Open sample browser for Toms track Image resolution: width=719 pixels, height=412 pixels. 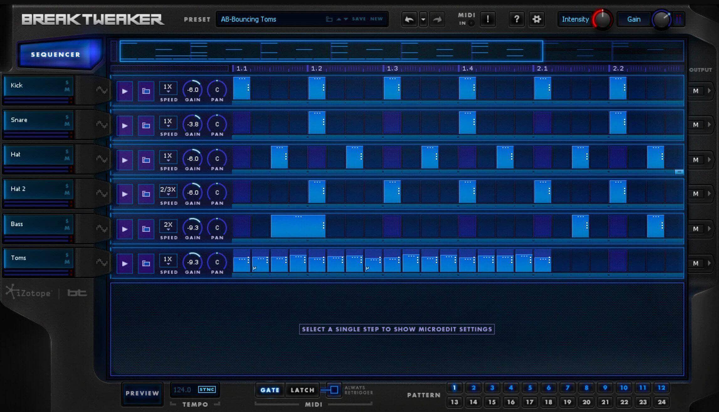[146, 264]
